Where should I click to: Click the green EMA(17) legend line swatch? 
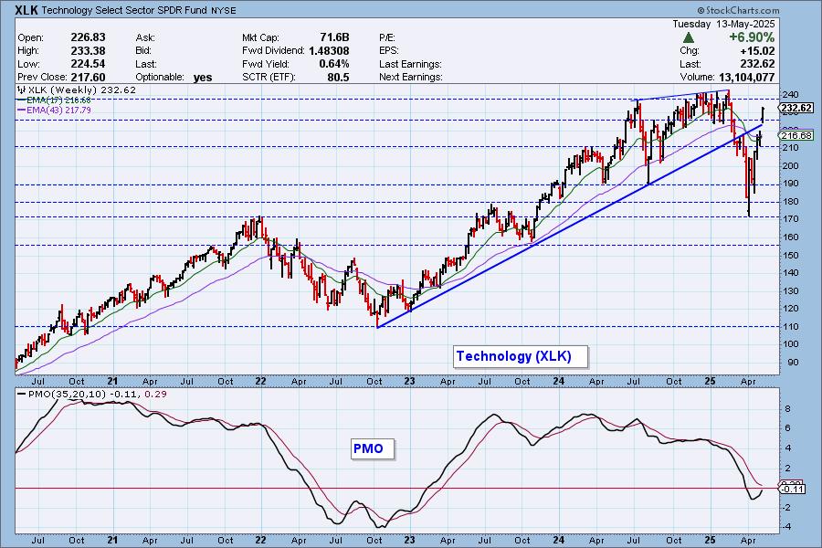22,100
